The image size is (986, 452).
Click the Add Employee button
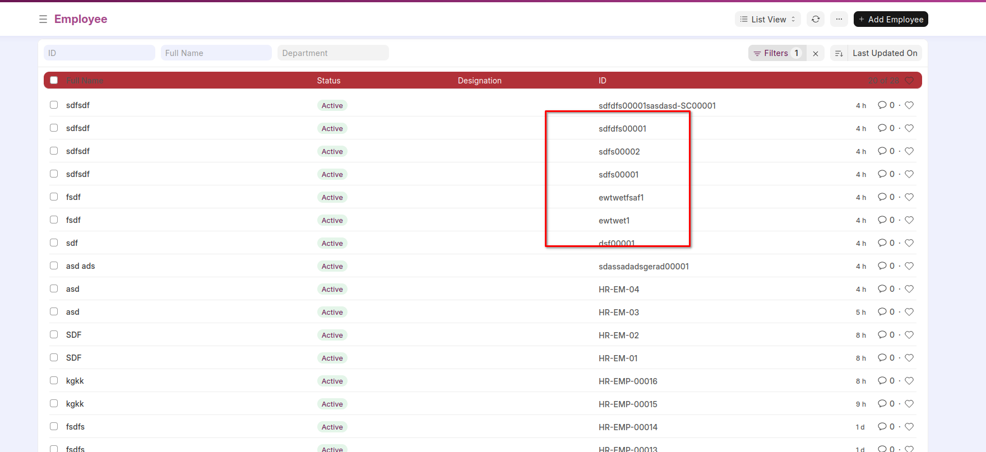click(890, 19)
